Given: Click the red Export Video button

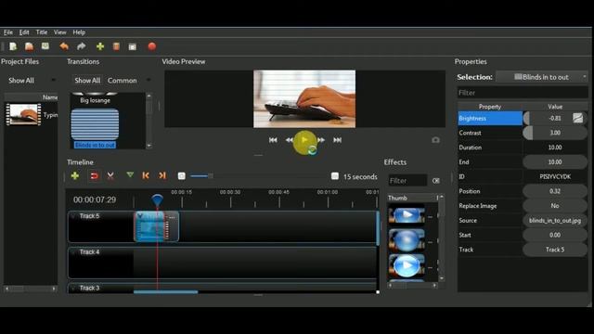Looking at the screenshot, I should 152,46.
